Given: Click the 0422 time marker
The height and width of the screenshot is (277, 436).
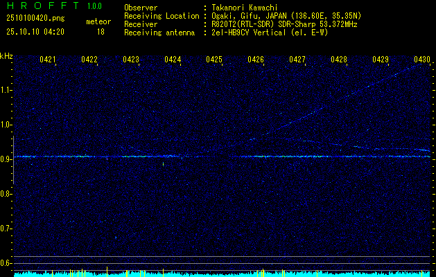Looking at the screenshot, I should click(89, 60).
